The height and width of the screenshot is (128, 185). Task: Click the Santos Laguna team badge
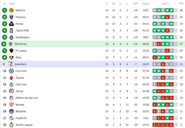(x=12, y=125)
